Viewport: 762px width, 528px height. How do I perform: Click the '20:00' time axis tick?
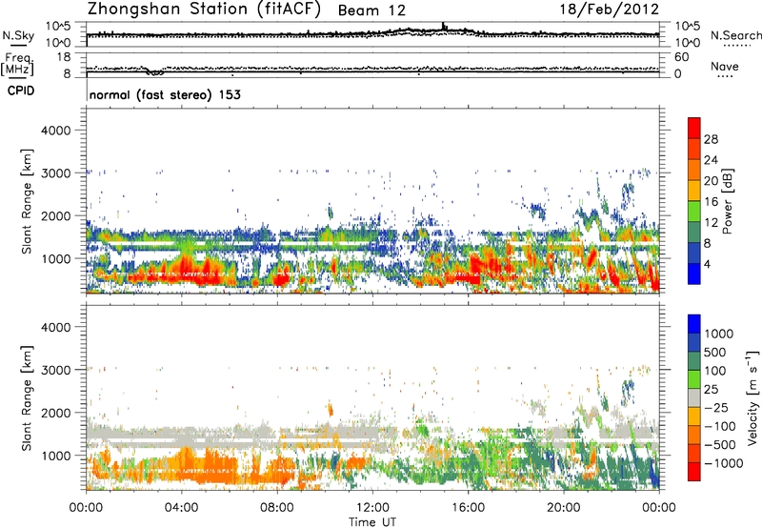(563, 508)
